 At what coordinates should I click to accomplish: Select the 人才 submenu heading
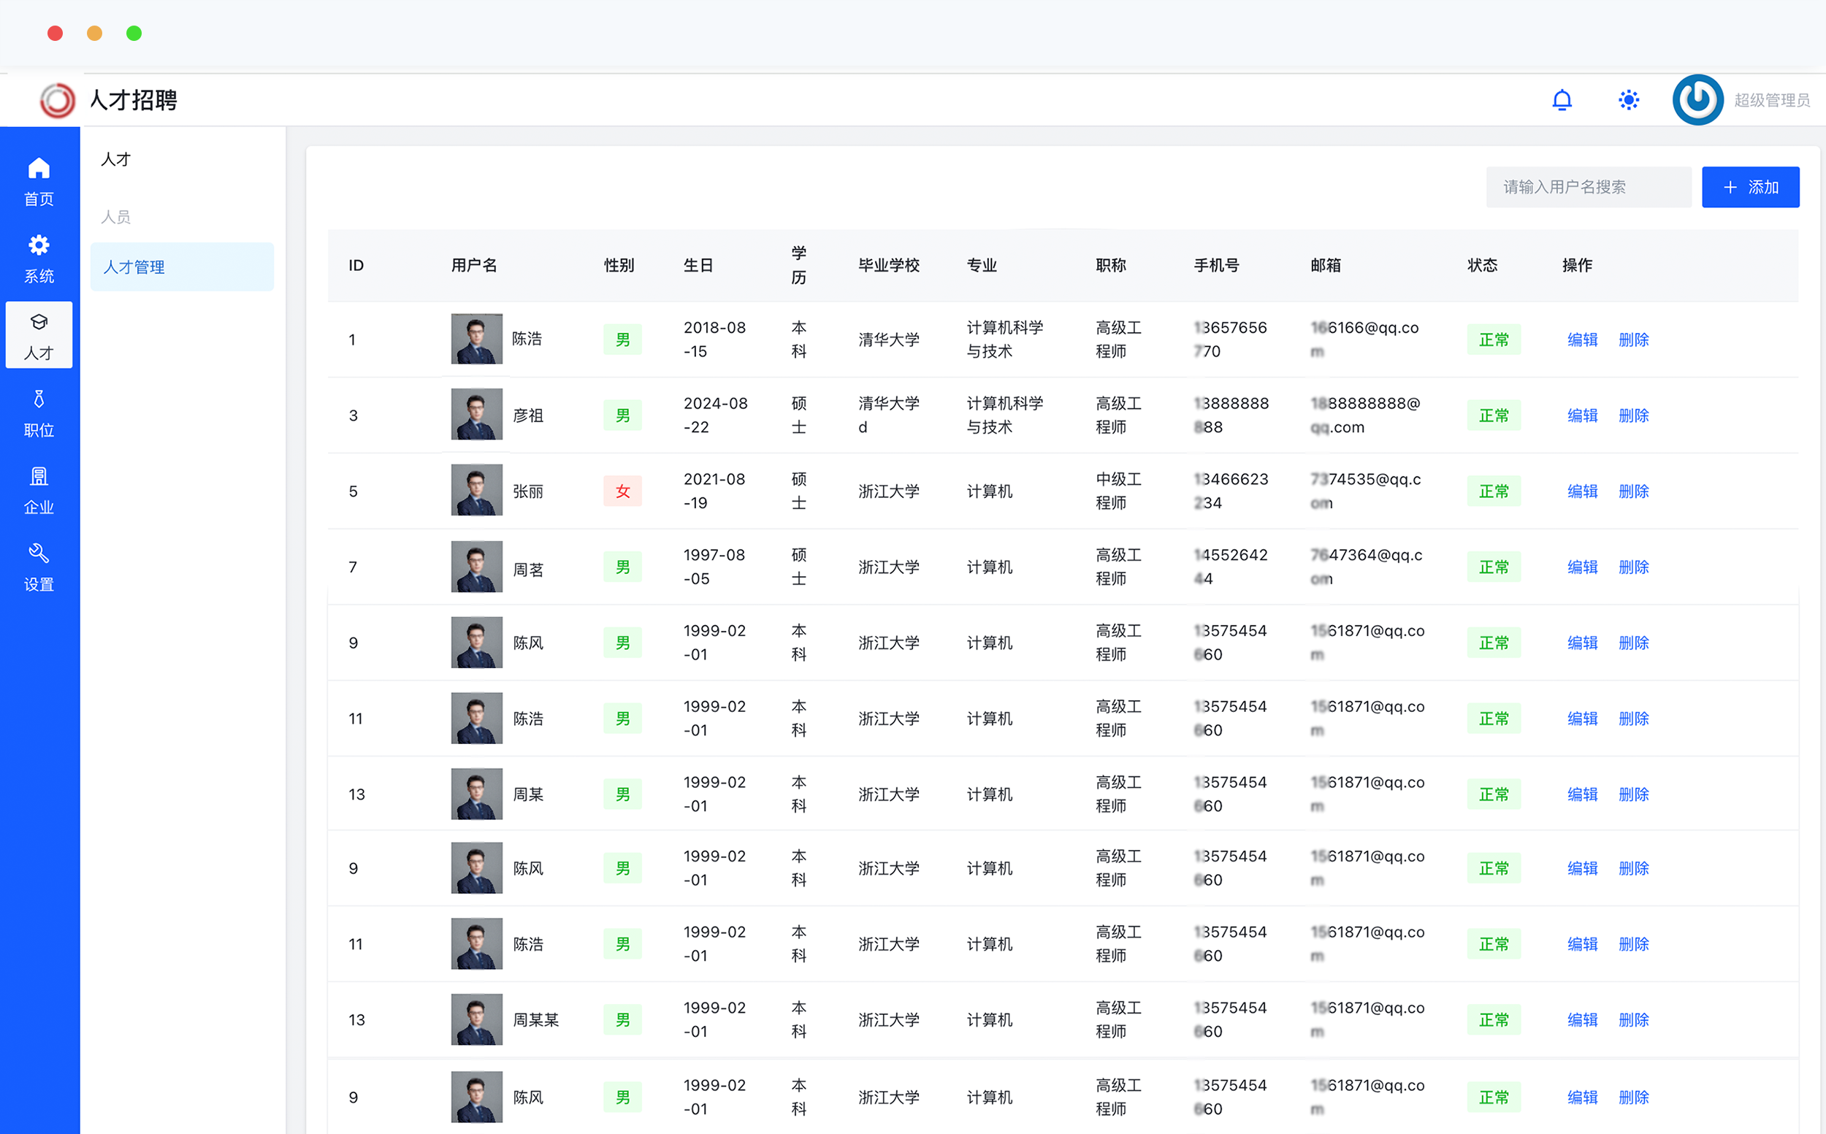pos(116,159)
